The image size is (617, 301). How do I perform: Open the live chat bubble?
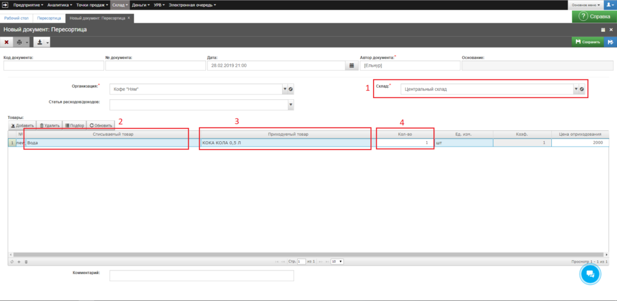(x=590, y=274)
